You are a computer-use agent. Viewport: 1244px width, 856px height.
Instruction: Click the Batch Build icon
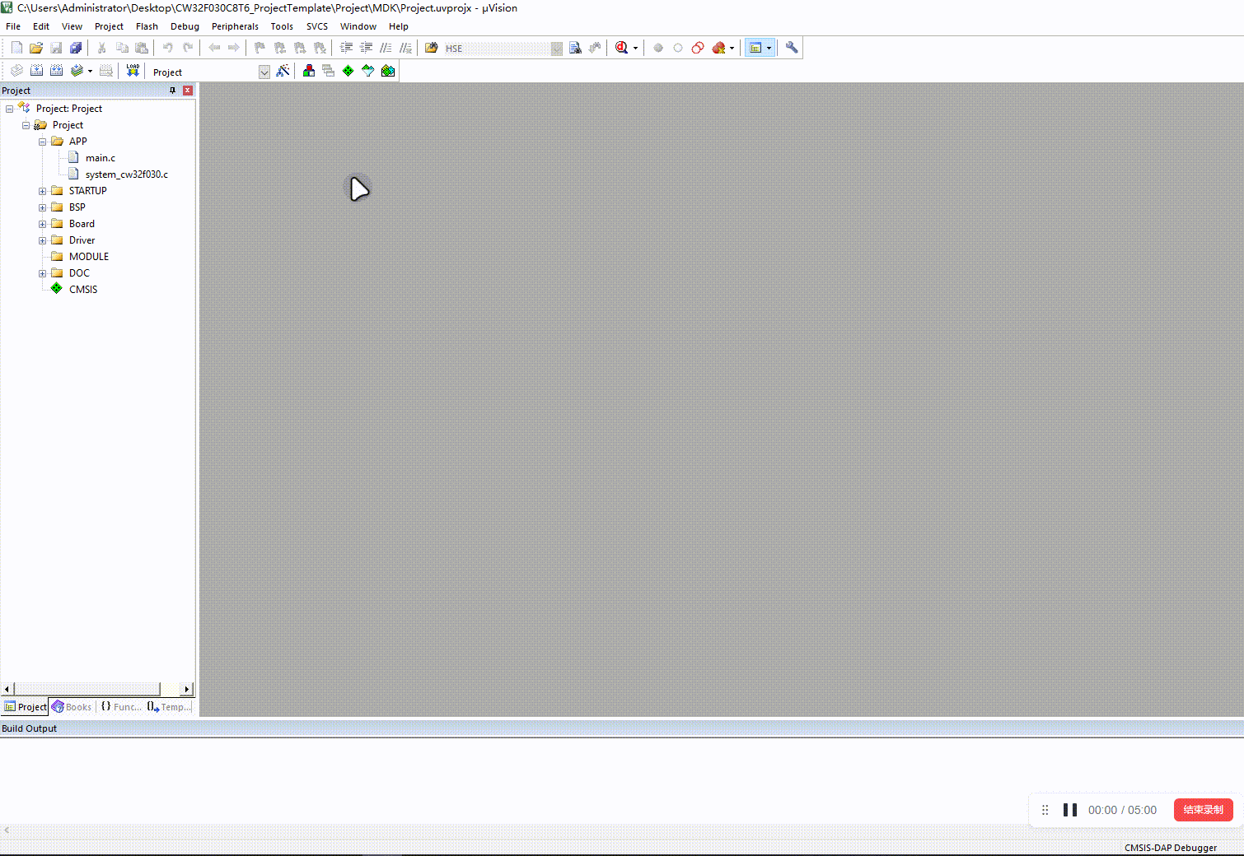(77, 71)
